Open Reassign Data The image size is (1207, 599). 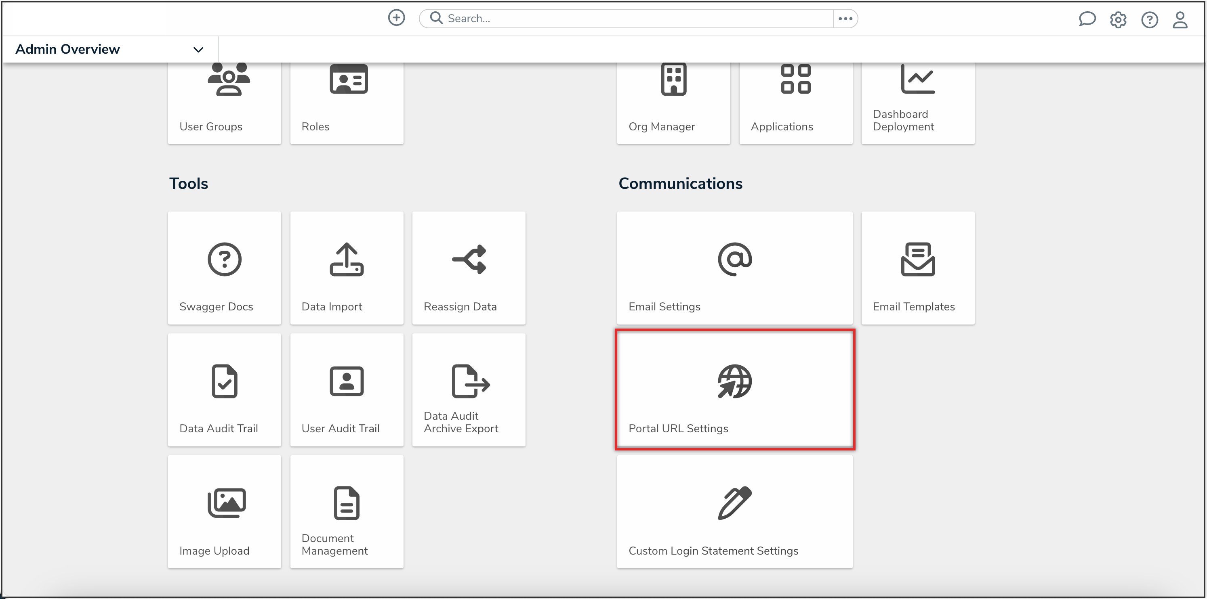469,268
